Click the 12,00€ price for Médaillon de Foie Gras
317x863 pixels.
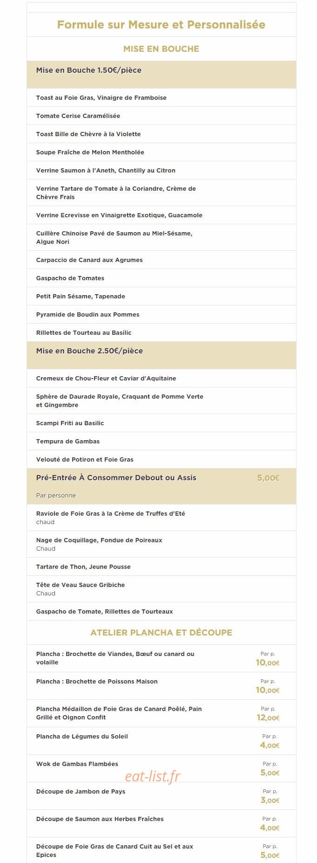point(268,718)
